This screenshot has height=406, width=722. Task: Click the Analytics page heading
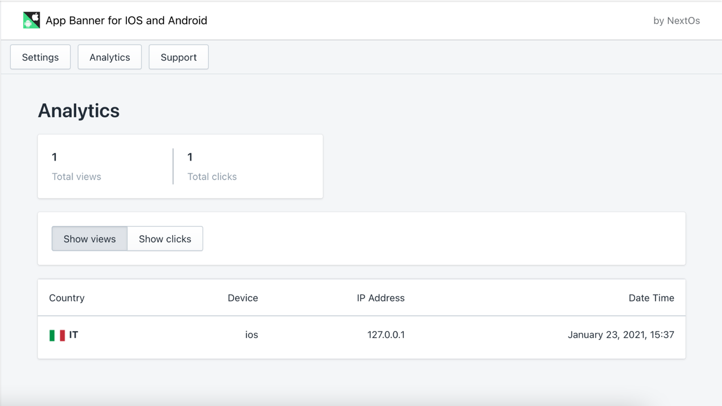(78, 111)
